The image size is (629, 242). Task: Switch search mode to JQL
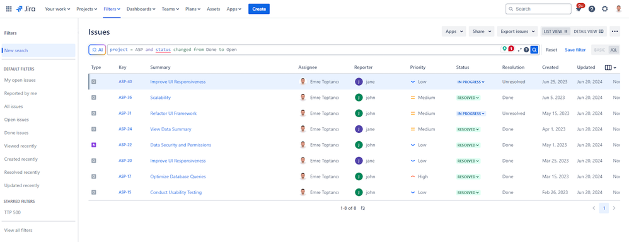click(x=613, y=50)
